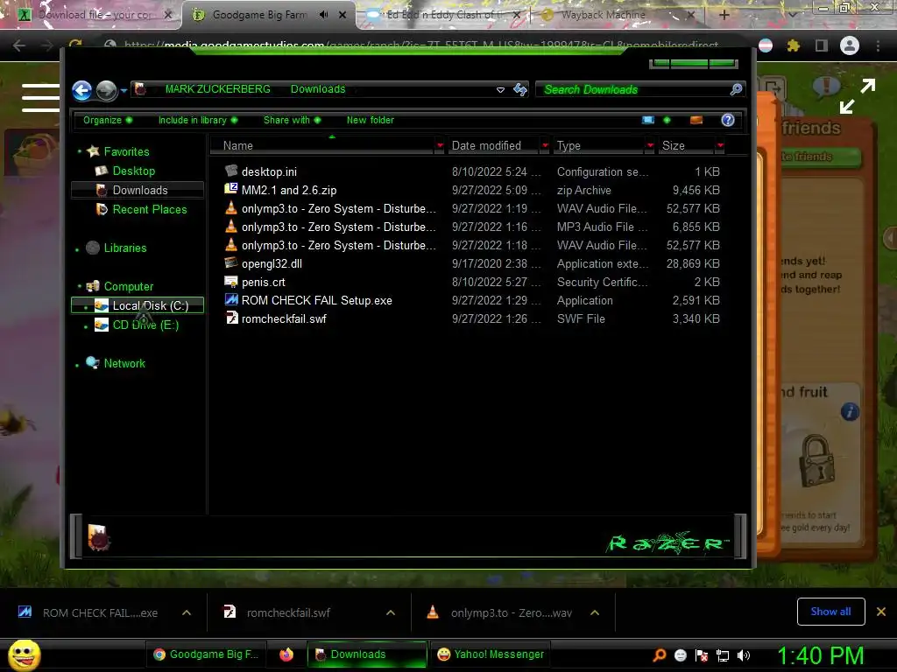The width and height of the screenshot is (897, 672).
Task: Open Firefox from the taskbar
Action: (286, 654)
